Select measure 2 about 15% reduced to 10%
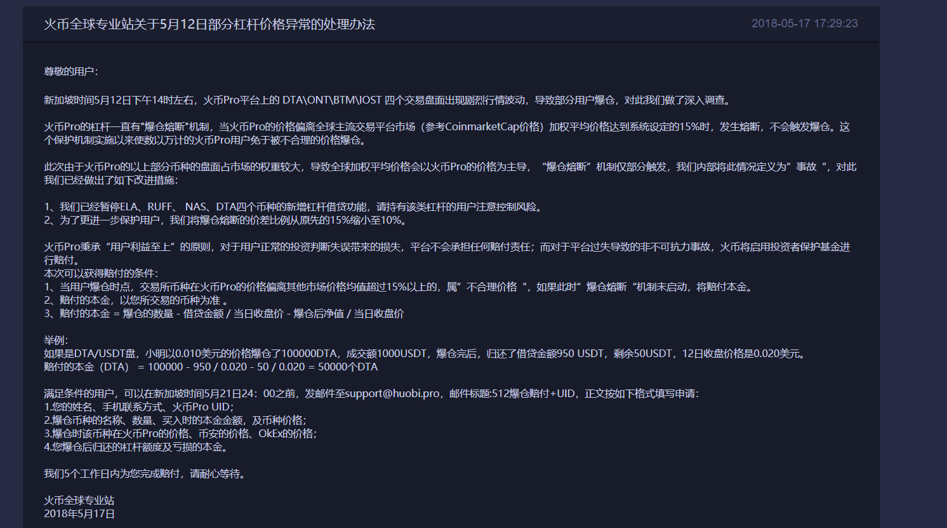 225,220
